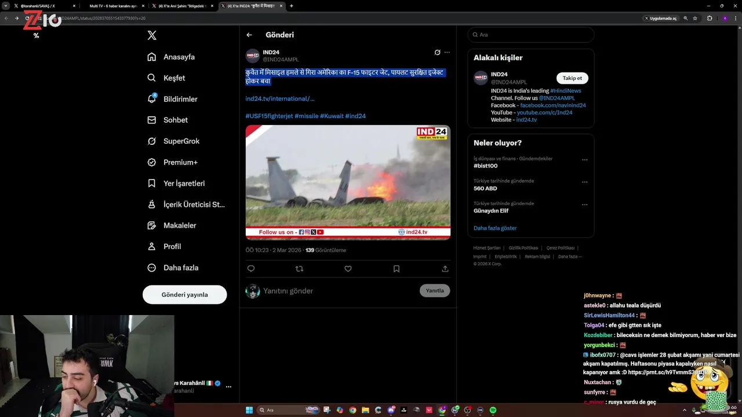
Task: Open SuperGrok from sidebar
Action: [x=173, y=141]
